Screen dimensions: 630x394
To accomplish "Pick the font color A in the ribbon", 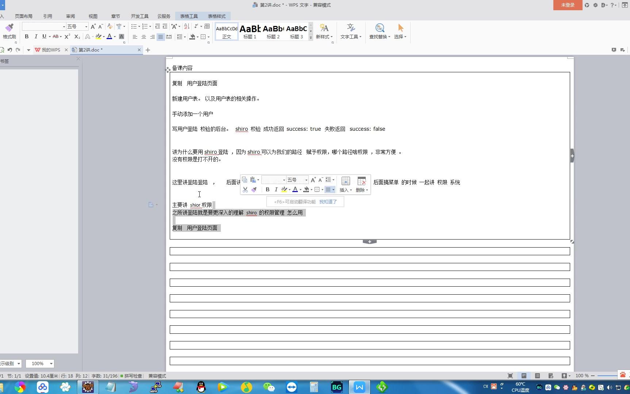I will (x=109, y=37).
